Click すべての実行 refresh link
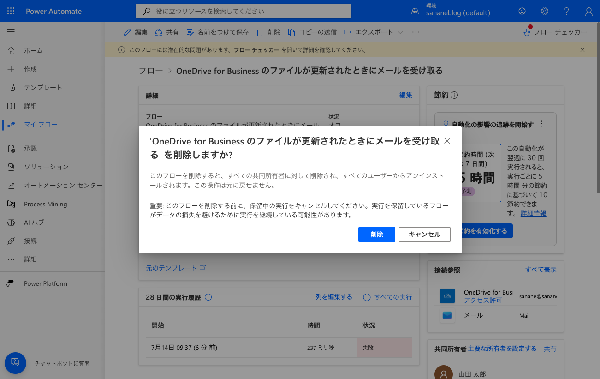The width and height of the screenshot is (600, 379). [387, 297]
